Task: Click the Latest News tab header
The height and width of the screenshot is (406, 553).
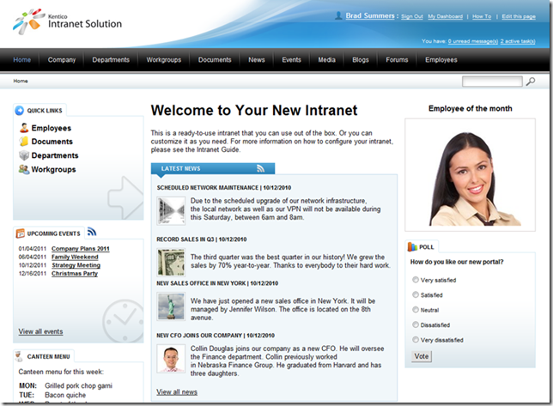Action: [213, 168]
